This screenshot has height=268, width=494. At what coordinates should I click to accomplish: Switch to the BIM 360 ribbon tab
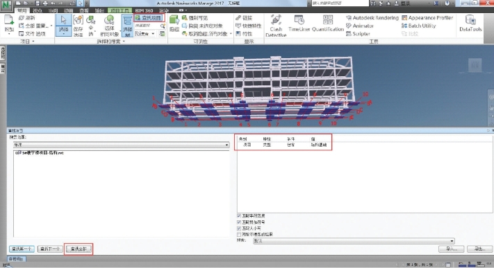(144, 10)
